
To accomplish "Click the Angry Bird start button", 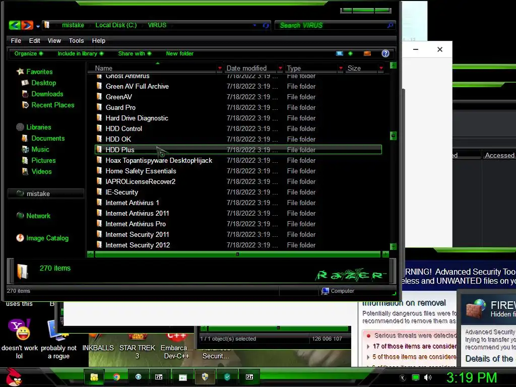I will point(14,377).
